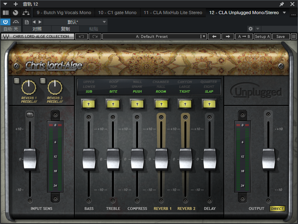Click the Reverb 2 Predelay knob
The height and width of the screenshot is (224, 298).
pyautogui.click(x=55, y=87)
